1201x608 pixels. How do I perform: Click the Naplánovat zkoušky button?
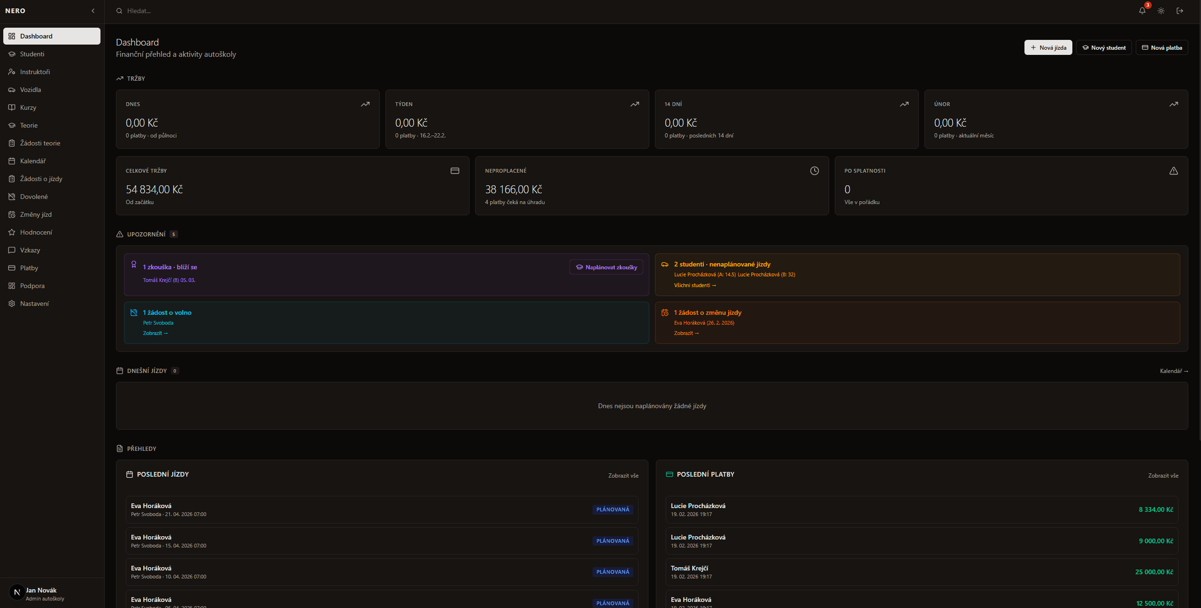click(x=606, y=267)
